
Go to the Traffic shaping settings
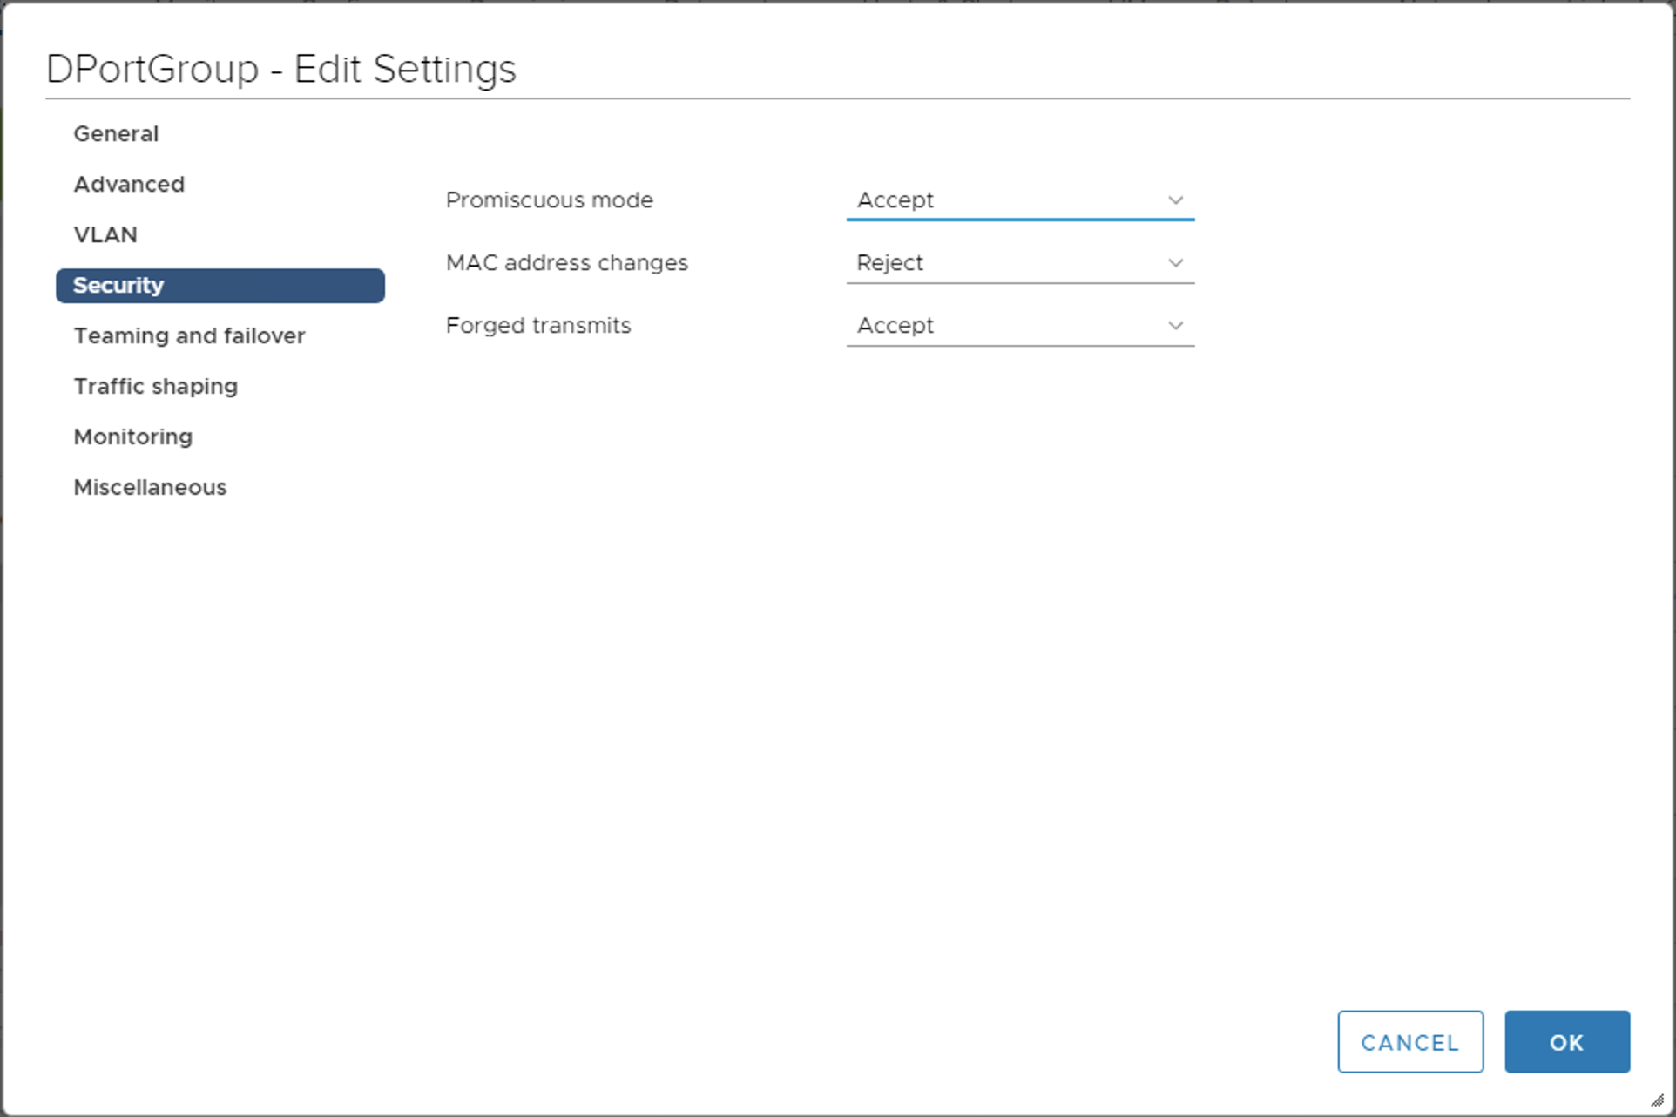(x=155, y=386)
